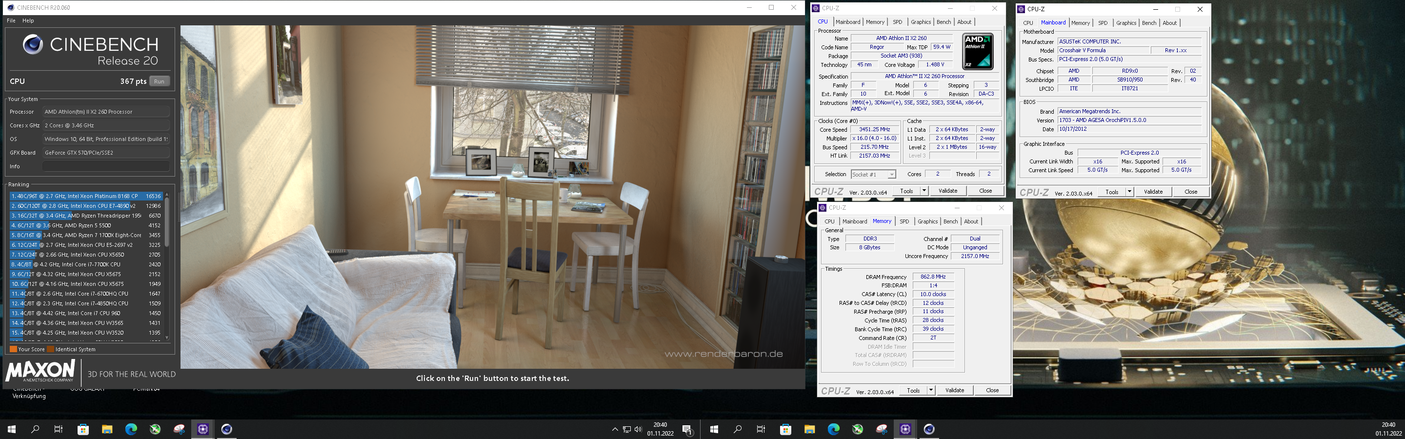The height and width of the screenshot is (439, 1405).
Task: Open CPU tab in CPU-Z Memory window
Action: coord(829,221)
